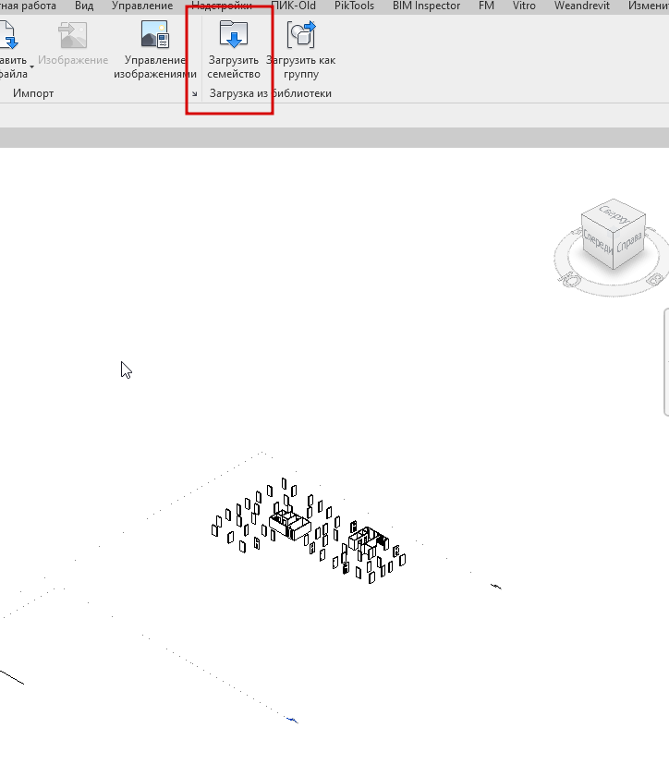Open the ПИК-Old ribbon tab

click(x=294, y=6)
